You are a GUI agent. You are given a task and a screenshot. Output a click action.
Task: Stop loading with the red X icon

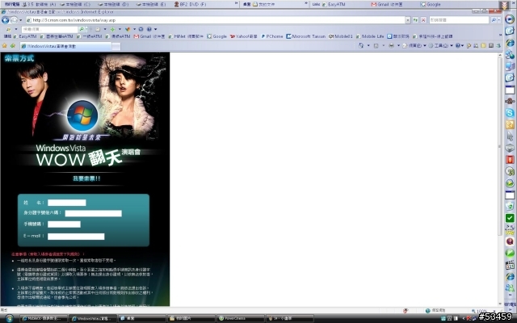(x=423, y=20)
